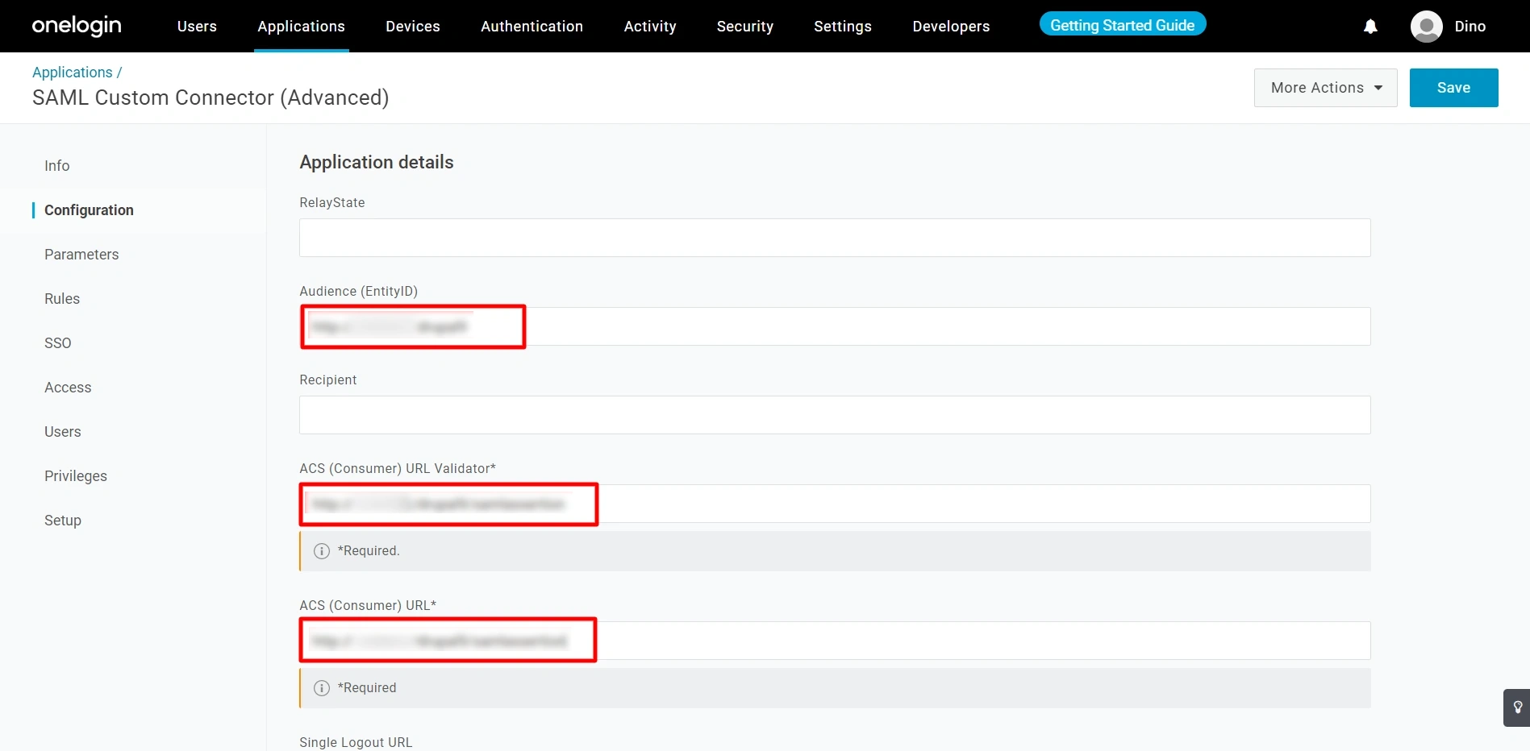Select the Configuration side tab
1530x751 pixels.
coord(89,210)
